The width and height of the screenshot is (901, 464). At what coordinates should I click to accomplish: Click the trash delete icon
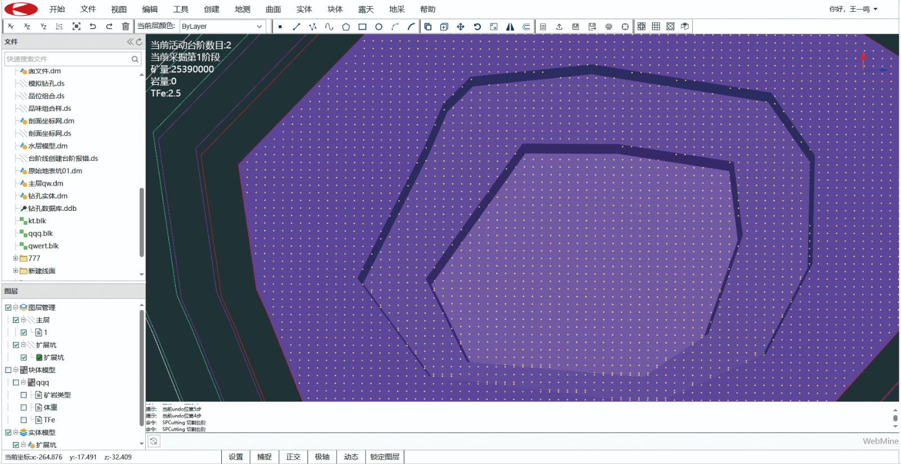point(126,26)
